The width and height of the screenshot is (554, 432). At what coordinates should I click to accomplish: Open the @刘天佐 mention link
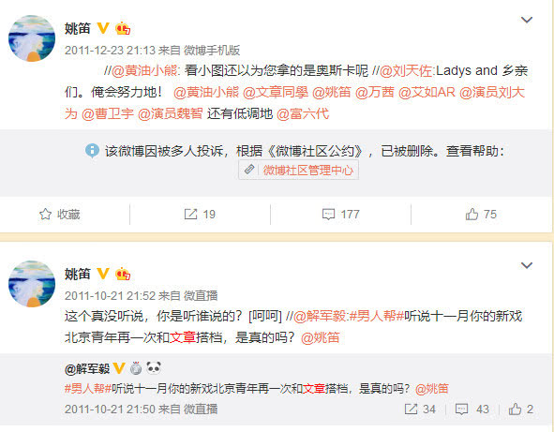pos(406,71)
